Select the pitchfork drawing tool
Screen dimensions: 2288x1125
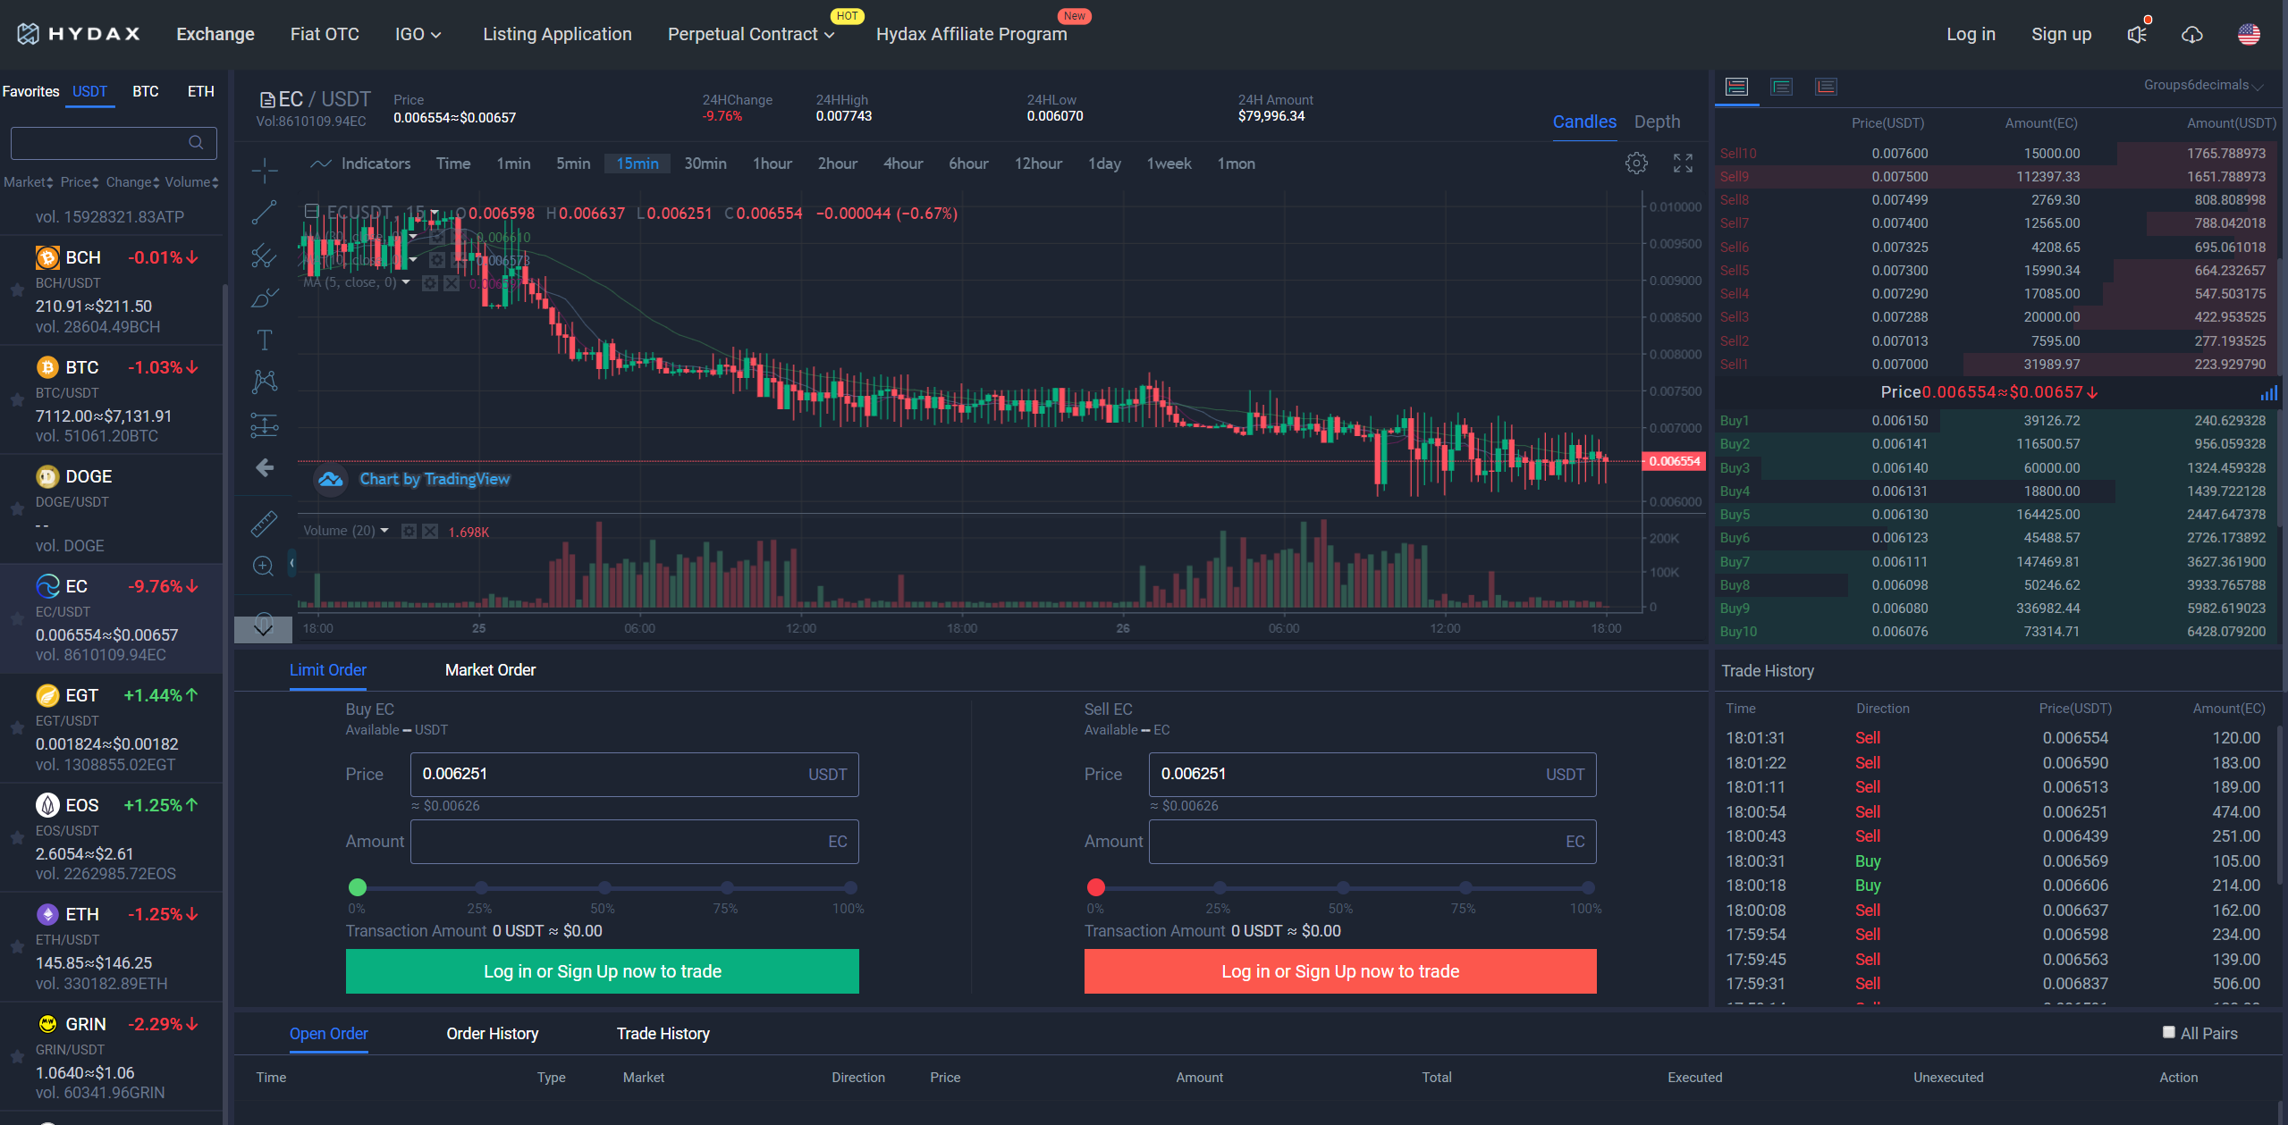265,256
